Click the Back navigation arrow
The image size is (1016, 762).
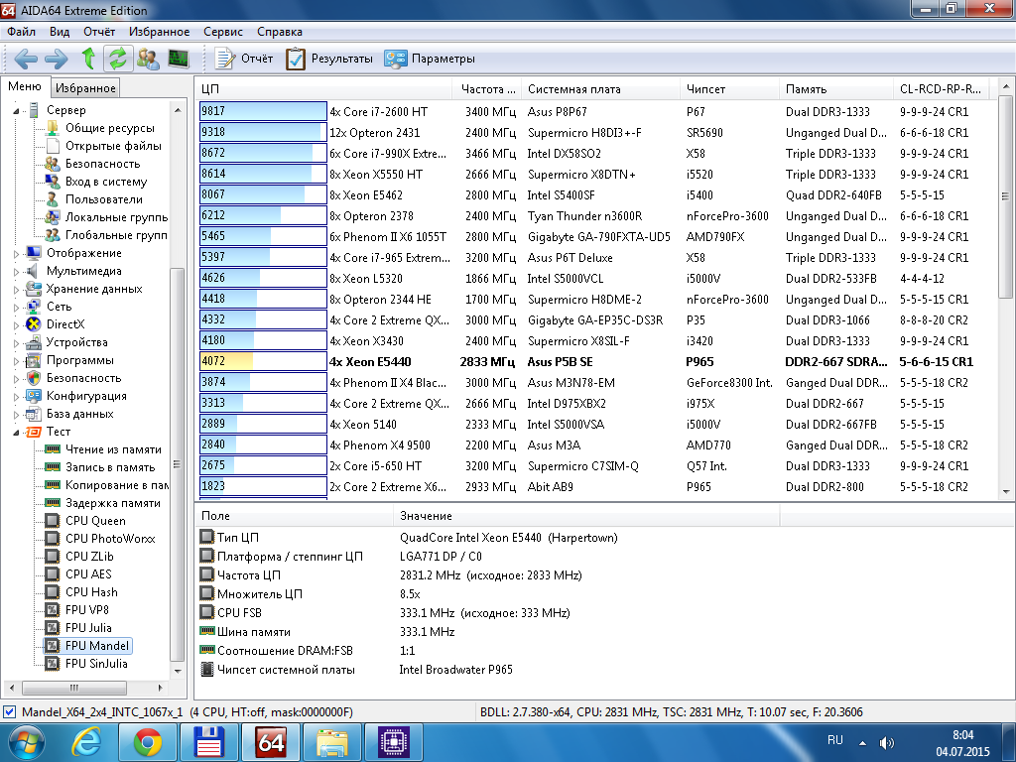coord(26,59)
